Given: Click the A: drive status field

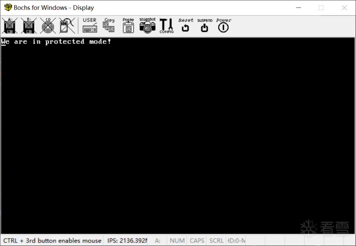Looking at the screenshot, I should click(x=158, y=240).
